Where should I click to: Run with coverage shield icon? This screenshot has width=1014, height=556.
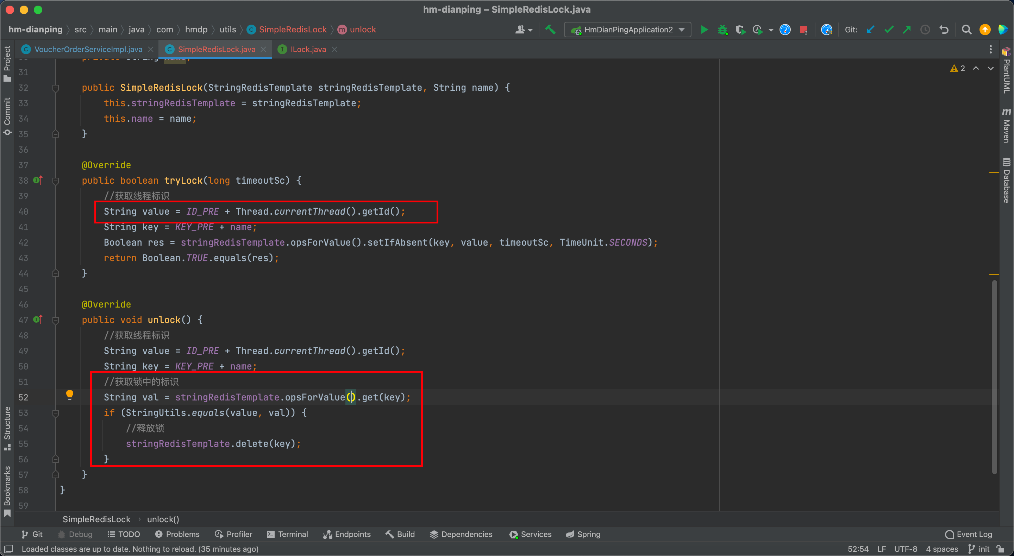click(x=740, y=30)
